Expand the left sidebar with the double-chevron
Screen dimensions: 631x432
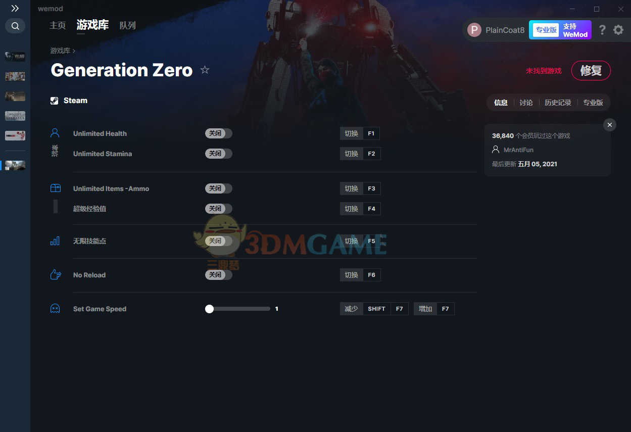(15, 9)
